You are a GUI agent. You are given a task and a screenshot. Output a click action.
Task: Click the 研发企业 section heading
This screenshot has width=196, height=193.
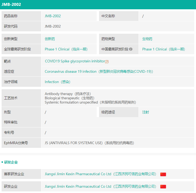[11, 162]
